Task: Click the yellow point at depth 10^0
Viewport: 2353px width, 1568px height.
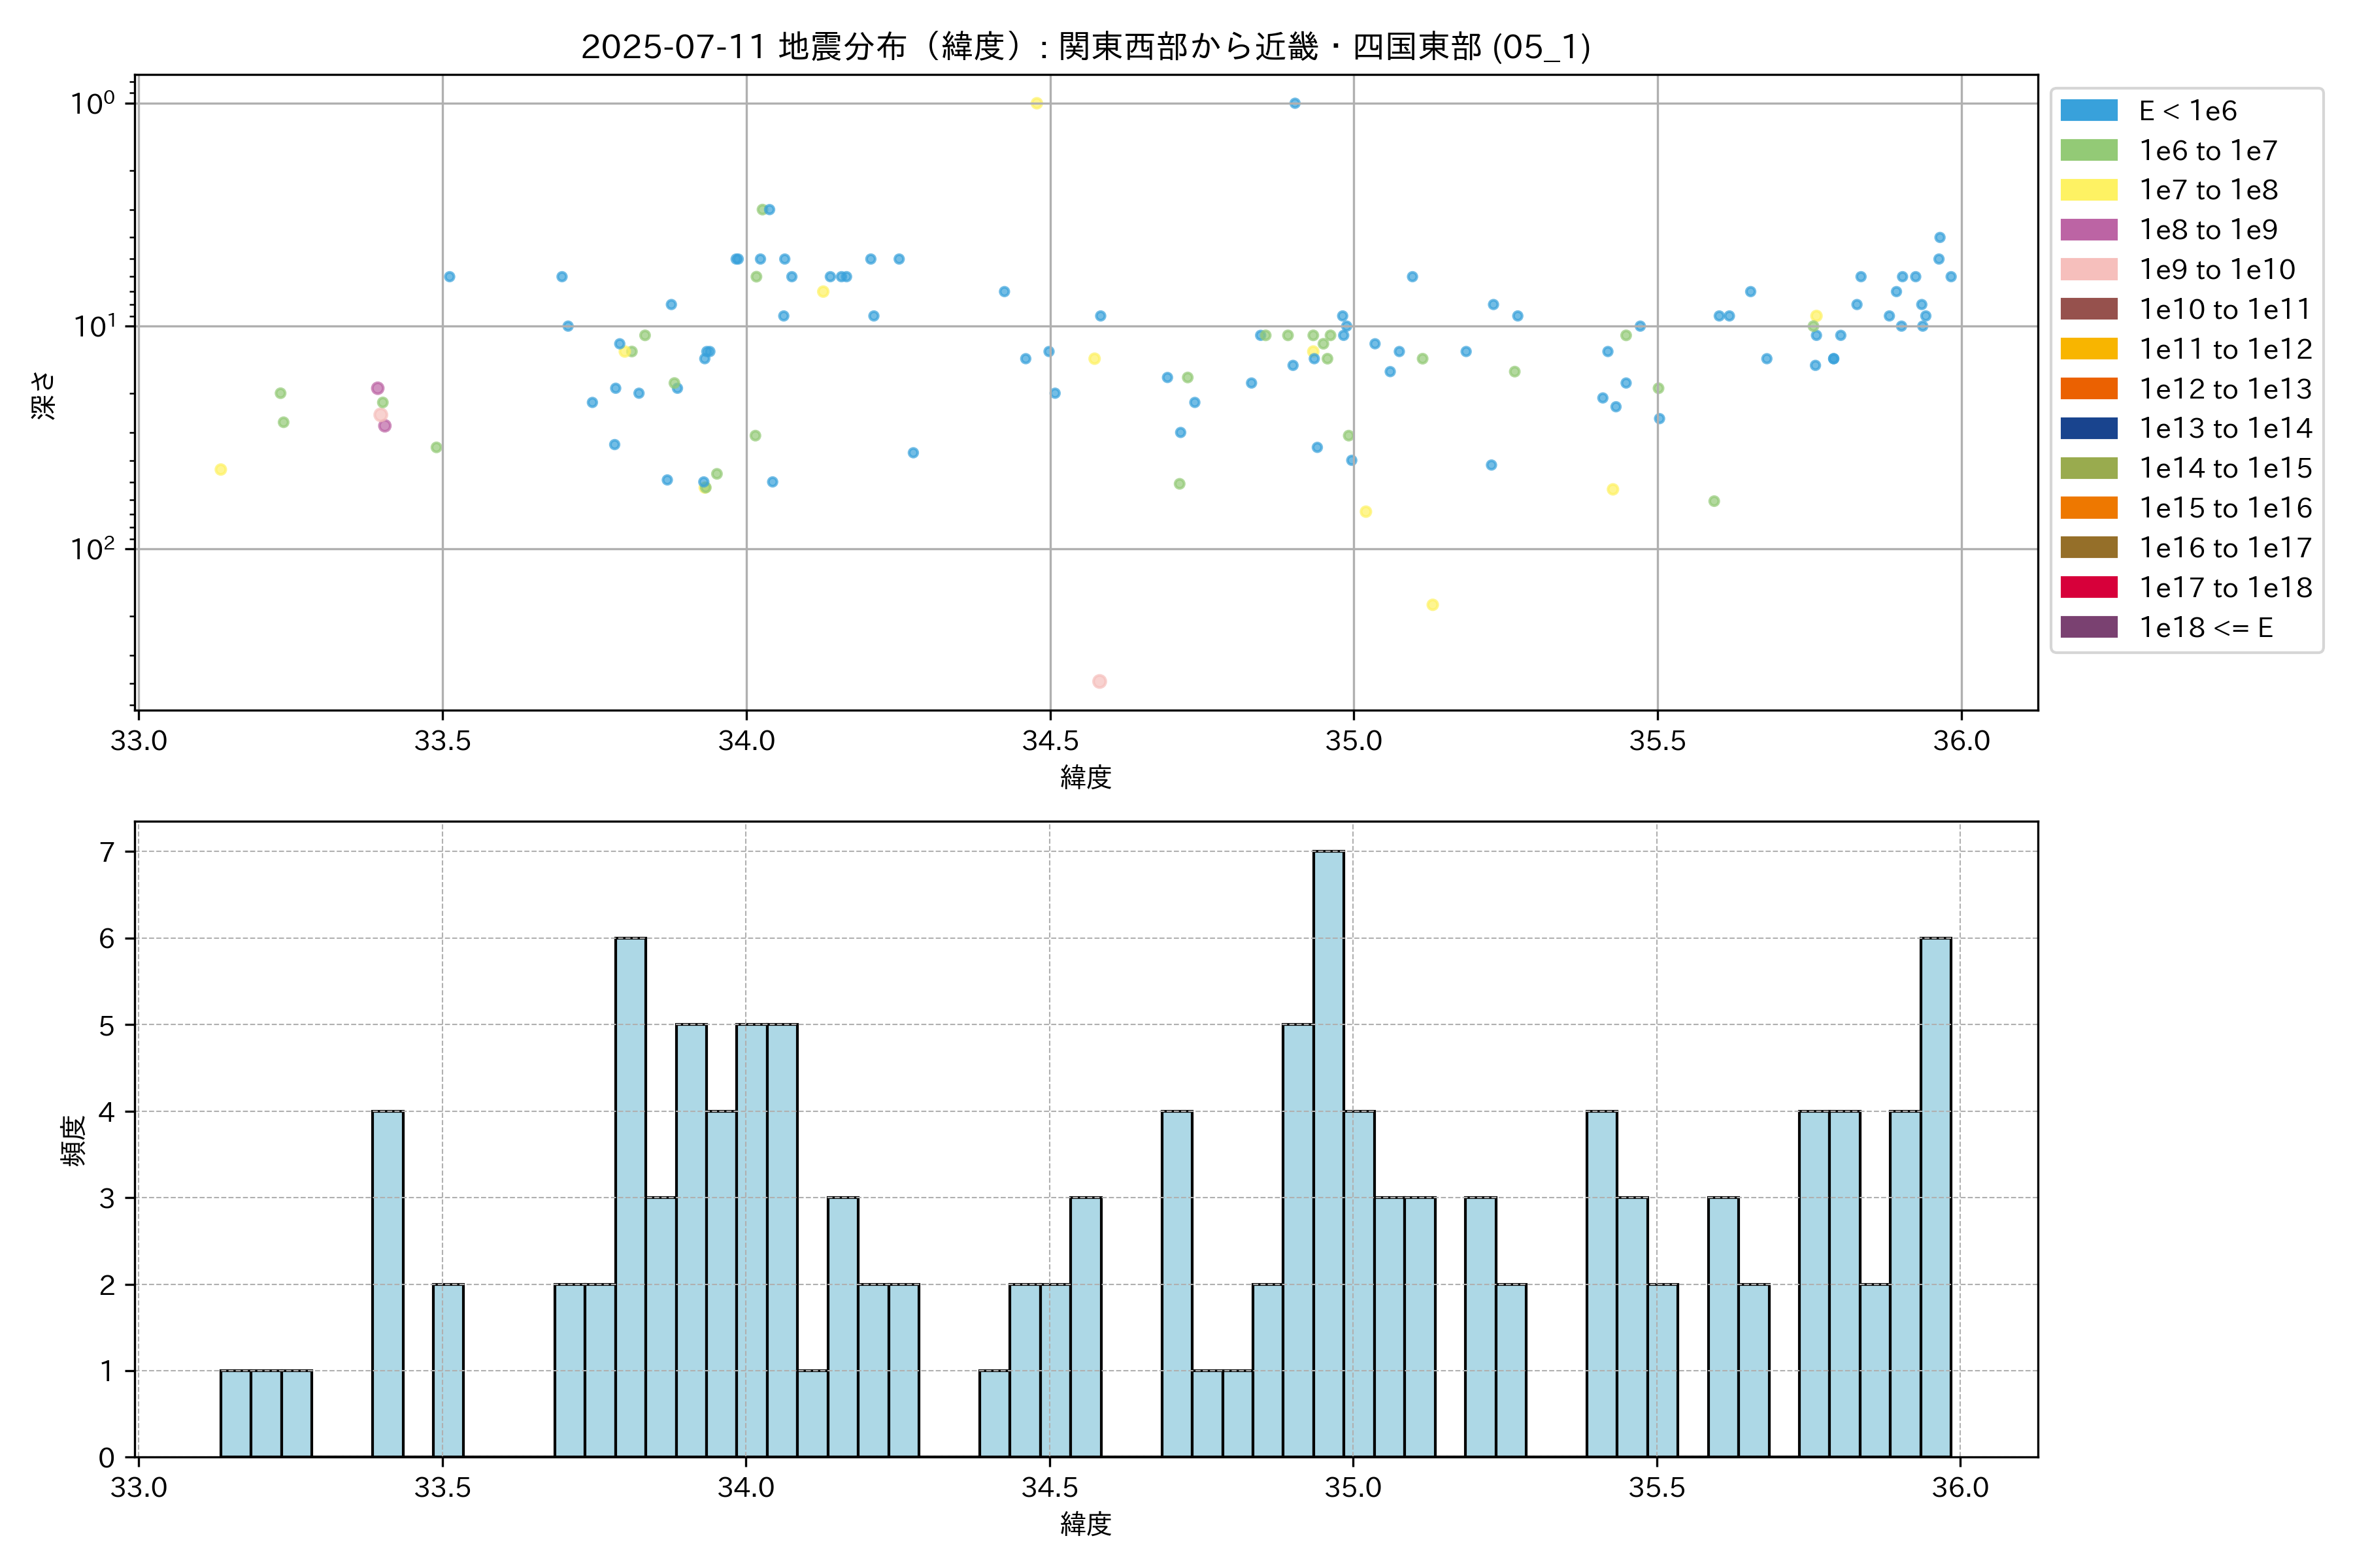Action: [x=1037, y=104]
